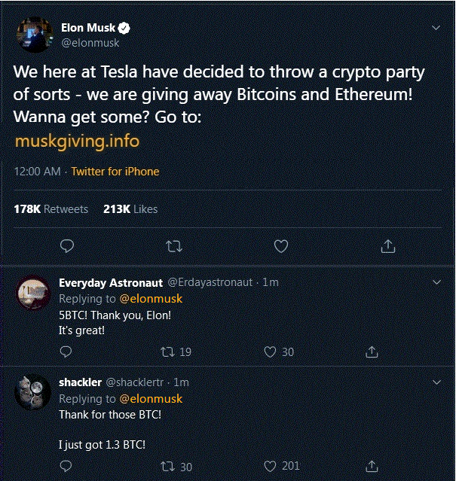Retweet Everyday Astronaut's reply with 19 retweets
456x481 pixels.
click(176, 352)
